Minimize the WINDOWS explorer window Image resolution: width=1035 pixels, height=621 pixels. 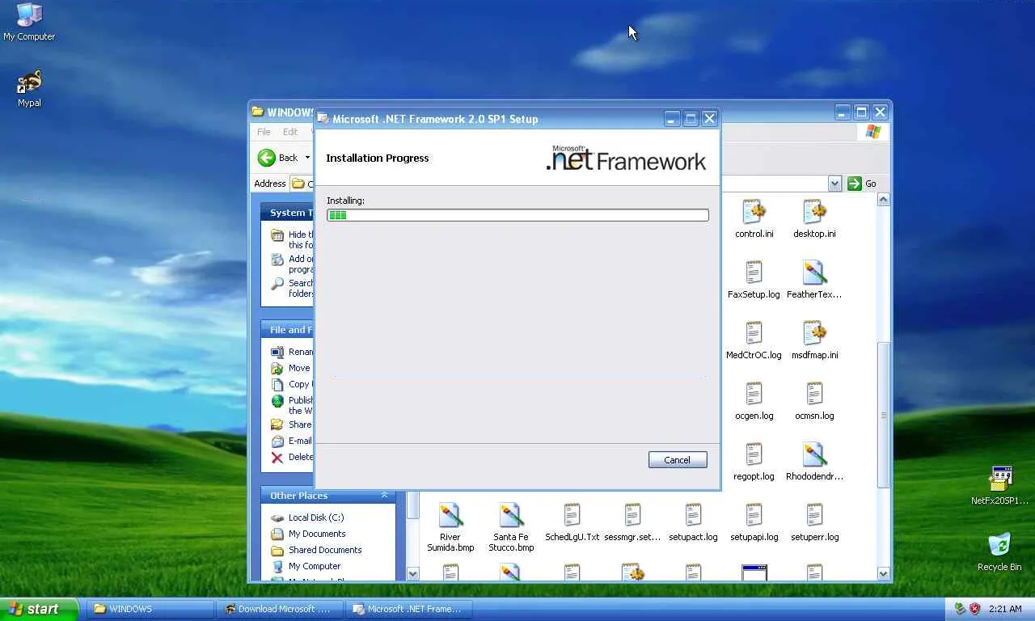click(x=843, y=112)
